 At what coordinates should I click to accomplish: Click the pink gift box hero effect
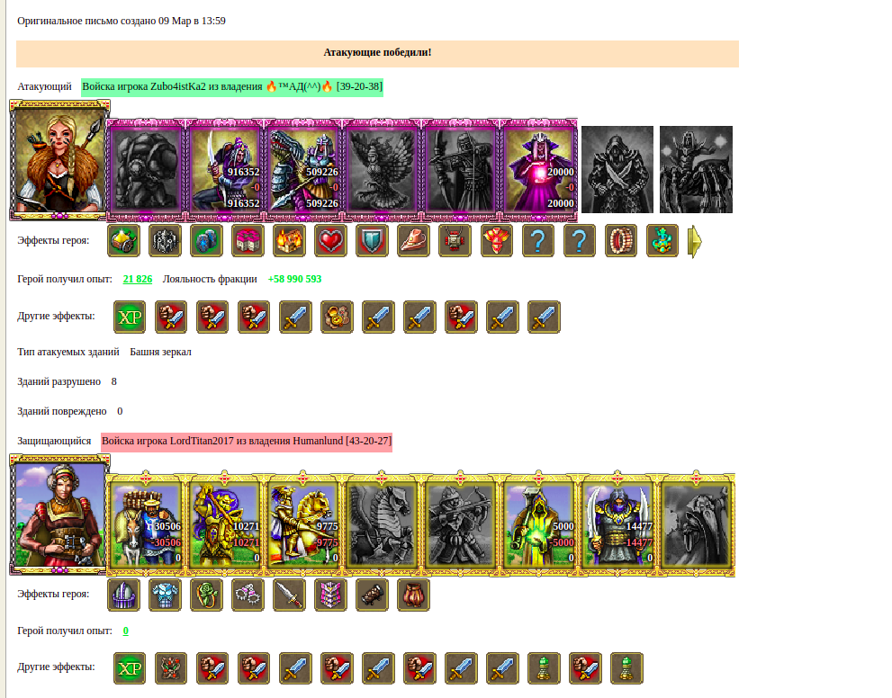coord(248,240)
